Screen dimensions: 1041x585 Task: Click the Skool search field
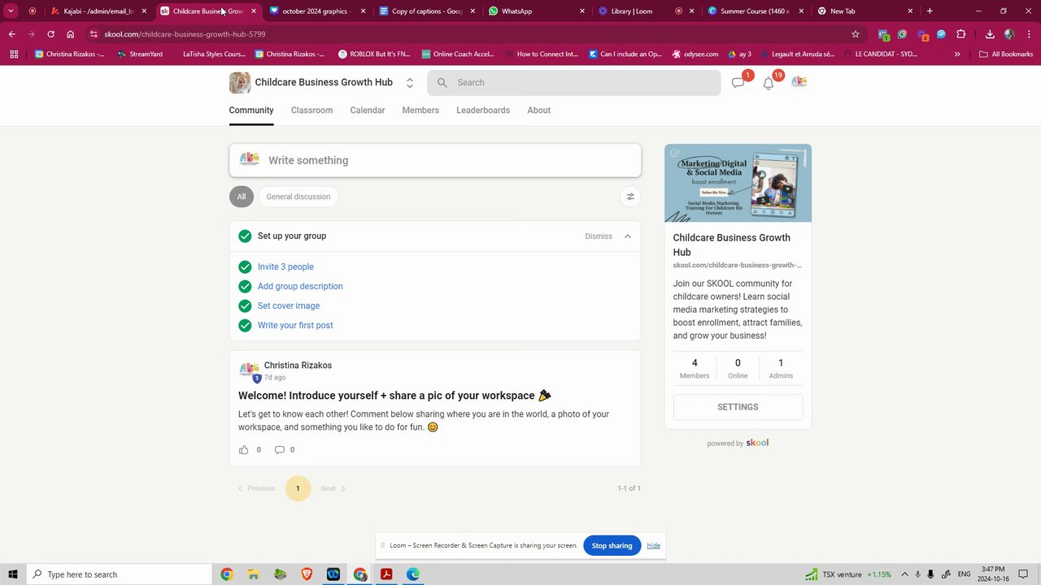coord(574,83)
